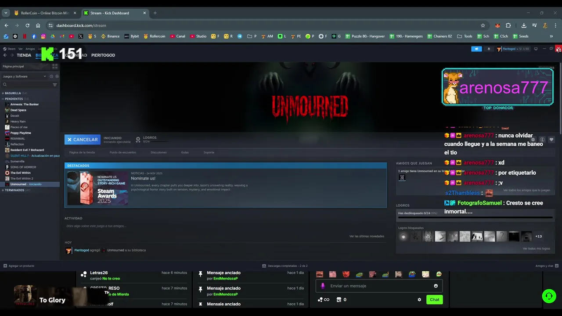Click the Enviar un mensaje chat field
Screen dimensions: 562x316
click(x=380, y=286)
